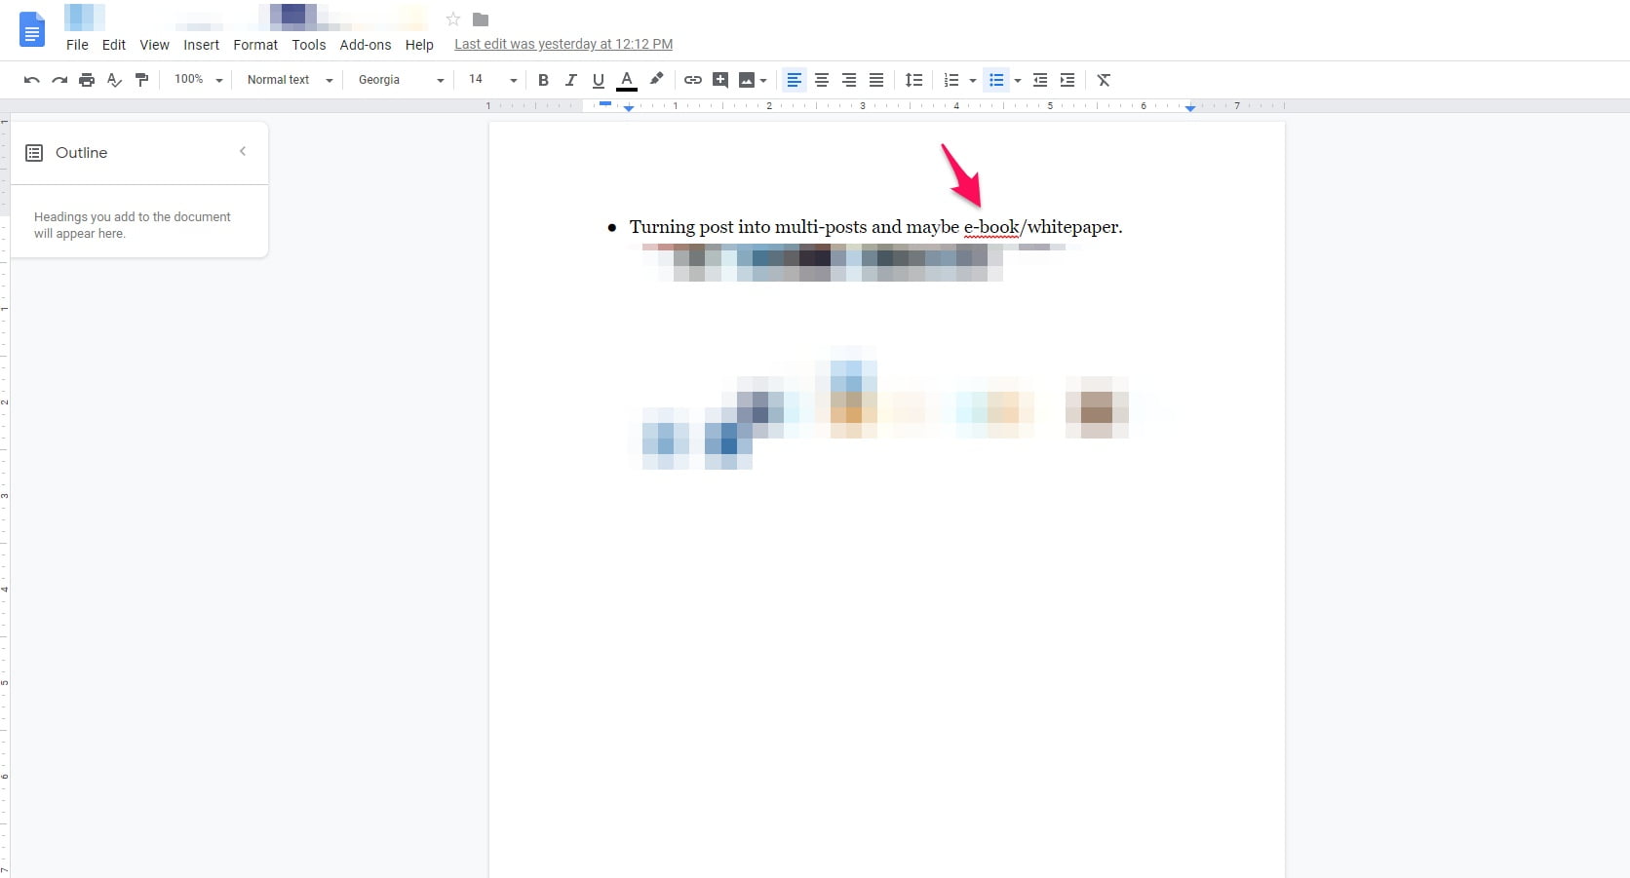Open the Normal text style dropdown
This screenshot has height=878, width=1630.
(290, 80)
